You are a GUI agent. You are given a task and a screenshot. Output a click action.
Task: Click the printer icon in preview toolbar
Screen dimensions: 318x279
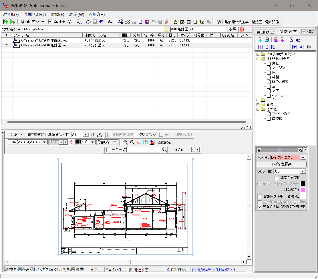[99, 135]
